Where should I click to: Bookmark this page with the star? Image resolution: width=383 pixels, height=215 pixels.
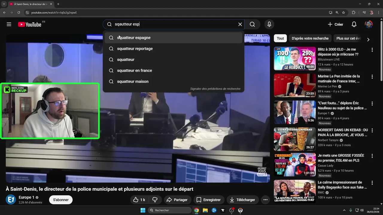[x=344, y=13]
